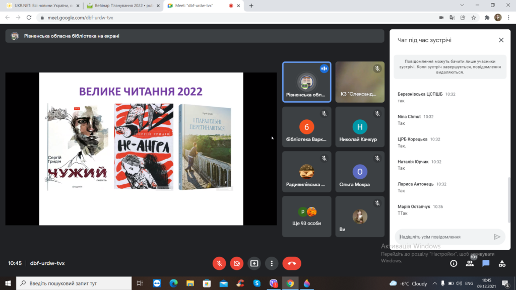Click the chat message input field
Image resolution: width=516 pixels, height=290 pixels.
click(443, 237)
